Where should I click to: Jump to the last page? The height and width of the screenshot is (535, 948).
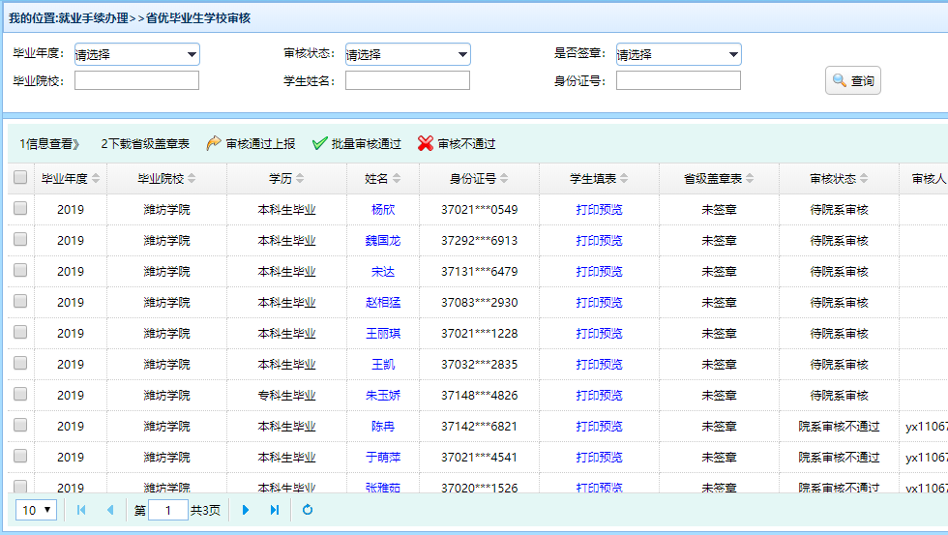point(275,510)
